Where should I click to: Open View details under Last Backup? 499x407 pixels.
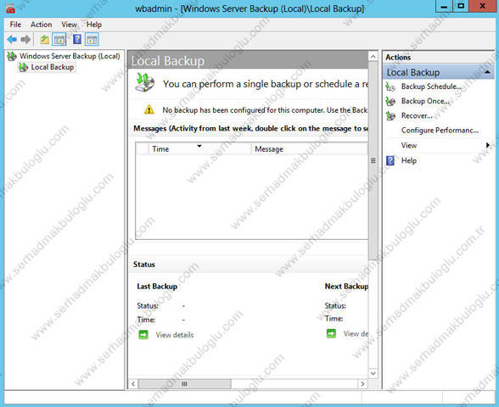pos(175,335)
